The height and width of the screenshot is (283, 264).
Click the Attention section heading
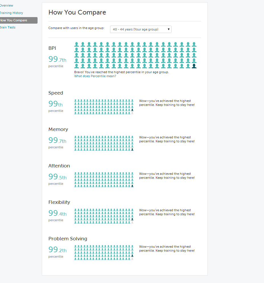[x=59, y=166]
